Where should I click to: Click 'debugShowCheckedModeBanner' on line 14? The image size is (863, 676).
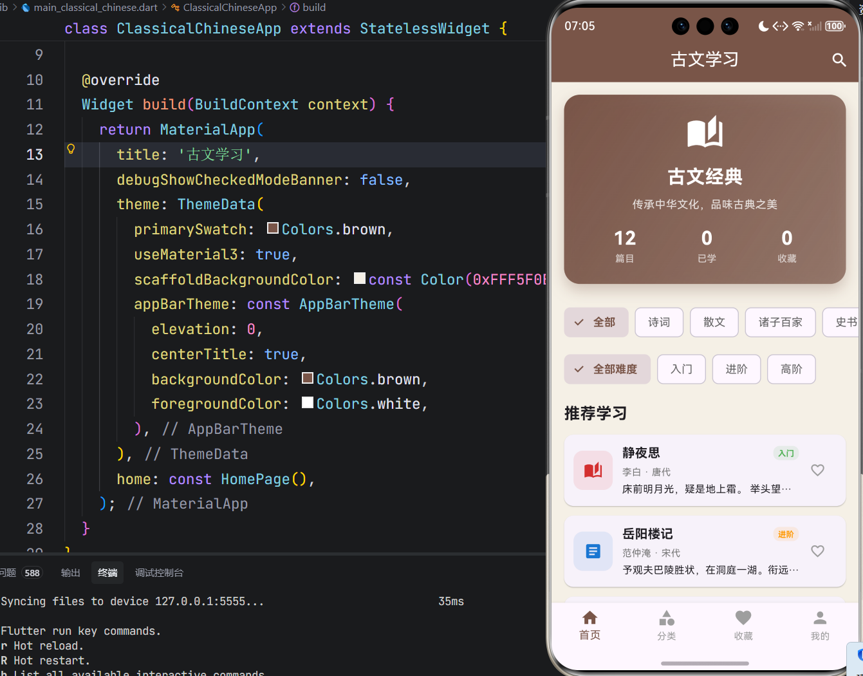pos(229,180)
